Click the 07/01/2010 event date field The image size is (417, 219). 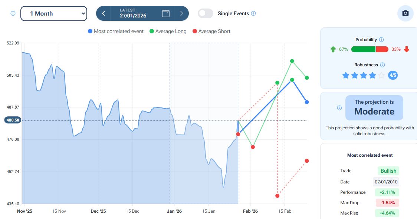click(386, 182)
